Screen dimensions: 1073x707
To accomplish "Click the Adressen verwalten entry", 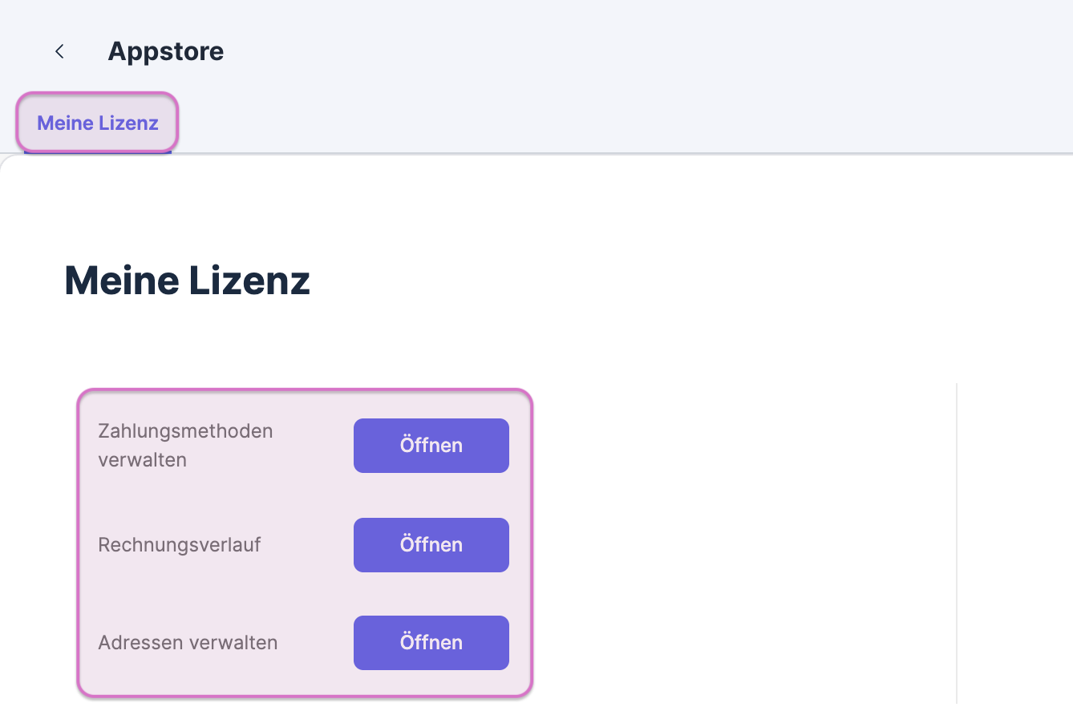I will click(188, 642).
